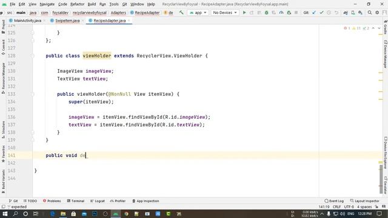
Task: Click the yellow warnings count indicator
Action: (356, 28)
